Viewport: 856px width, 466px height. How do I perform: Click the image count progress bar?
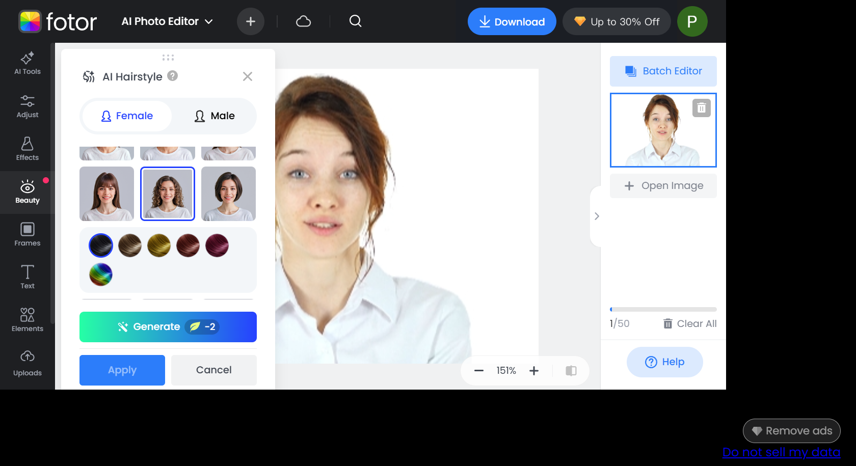point(663,309)
